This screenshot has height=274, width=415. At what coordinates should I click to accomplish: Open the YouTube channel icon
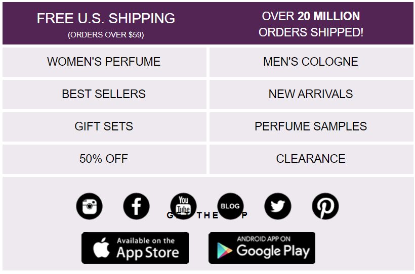click(x=183, y=206)
